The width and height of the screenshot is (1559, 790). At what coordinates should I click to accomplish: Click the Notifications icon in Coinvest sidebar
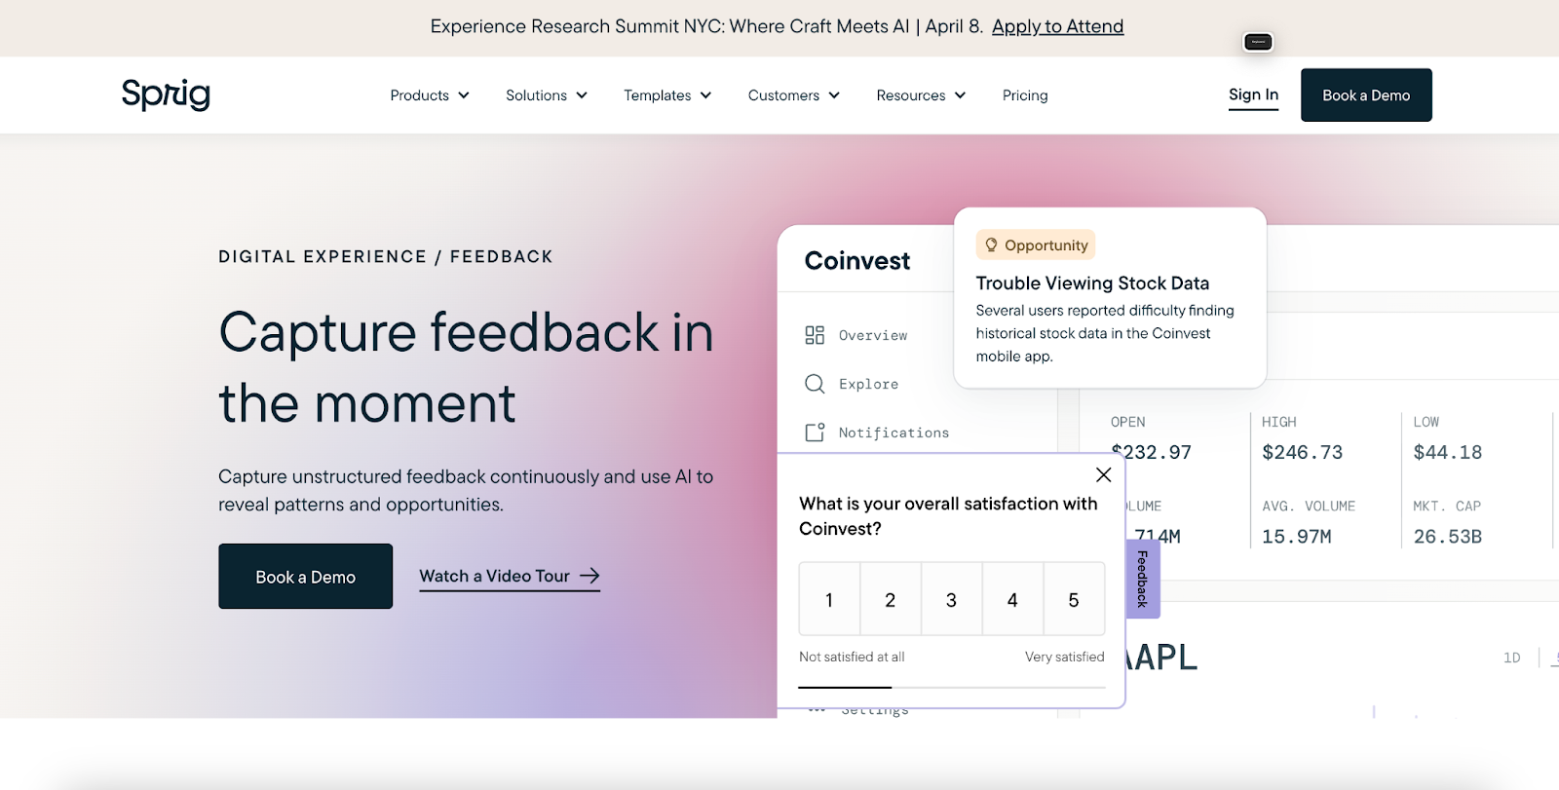coord(815,433)
